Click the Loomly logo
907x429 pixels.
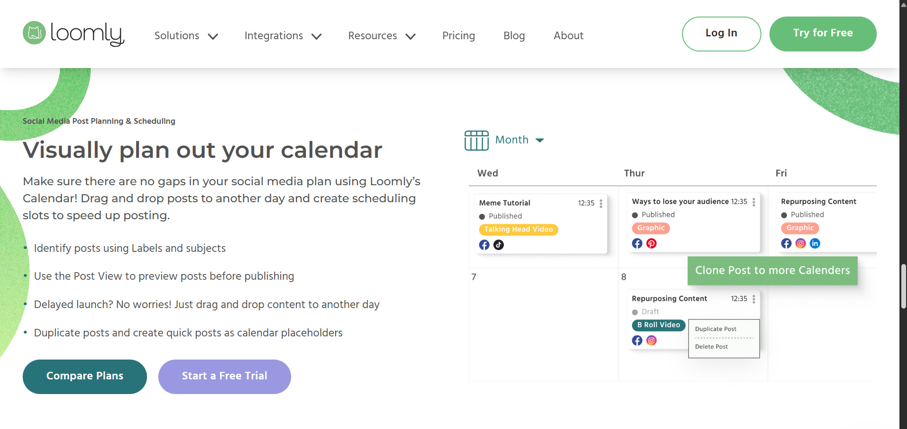[x=73, y=34]
